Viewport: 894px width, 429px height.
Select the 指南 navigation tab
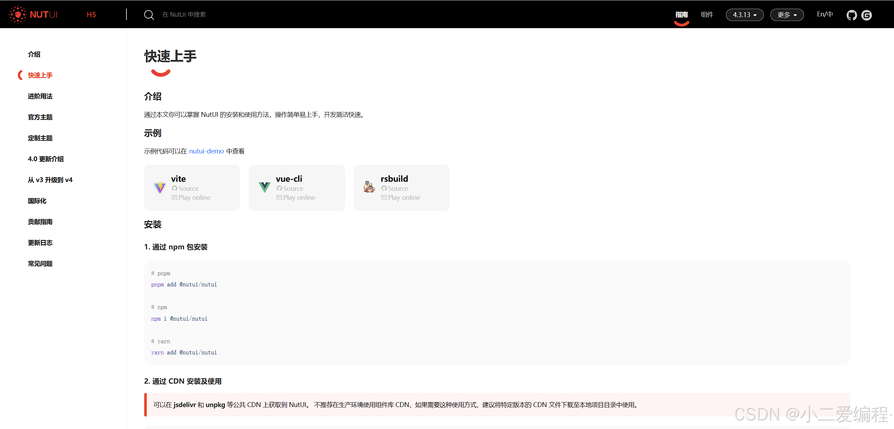[681, 14]
